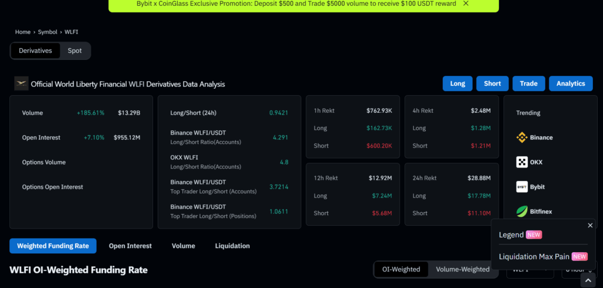Select the Liquidation tab
This screenshot has width=603, height=288.
coord(232,246)
